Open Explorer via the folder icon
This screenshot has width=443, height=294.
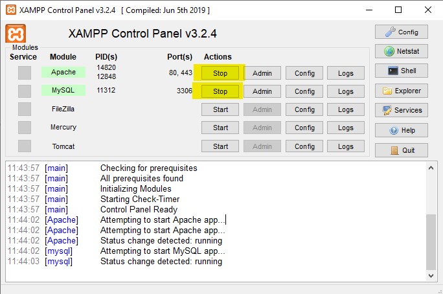coord(401,91)
